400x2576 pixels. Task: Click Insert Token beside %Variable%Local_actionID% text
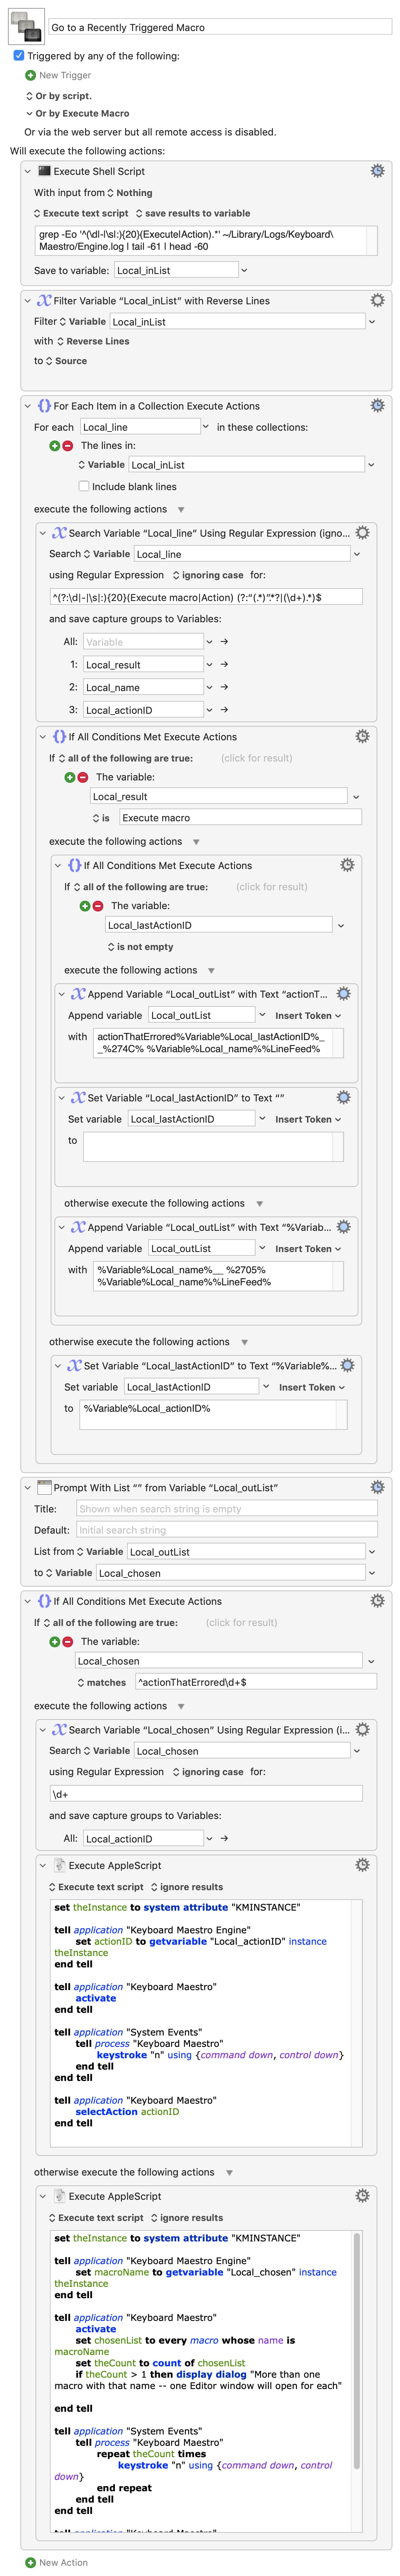(x=312, y=1387)
